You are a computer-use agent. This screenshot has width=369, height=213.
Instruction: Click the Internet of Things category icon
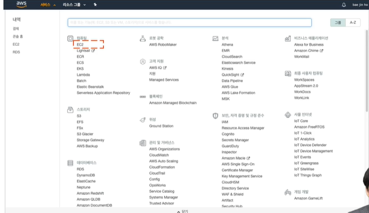tap(288, 115)
